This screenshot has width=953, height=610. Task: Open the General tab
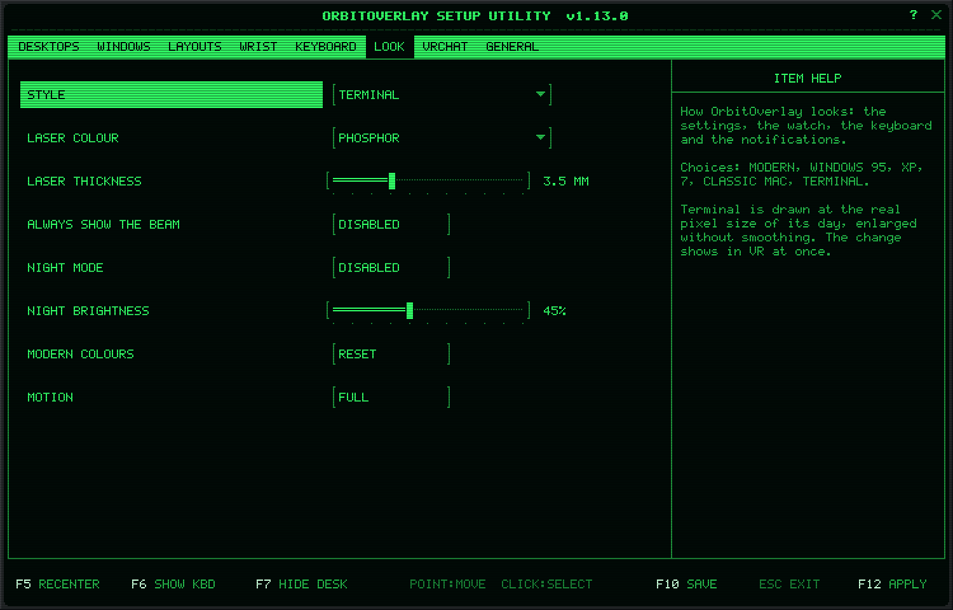[x=512, y=46]
